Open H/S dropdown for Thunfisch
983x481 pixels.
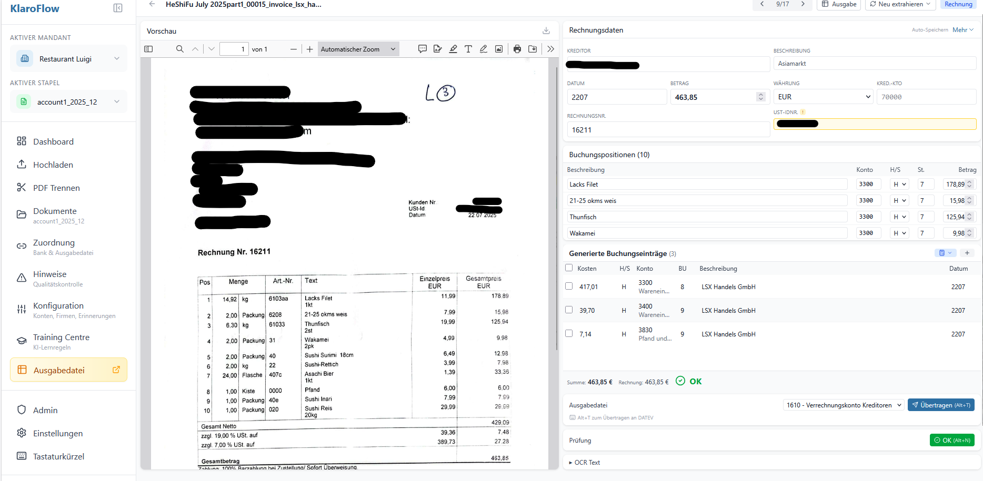click(x=900, y=217)
